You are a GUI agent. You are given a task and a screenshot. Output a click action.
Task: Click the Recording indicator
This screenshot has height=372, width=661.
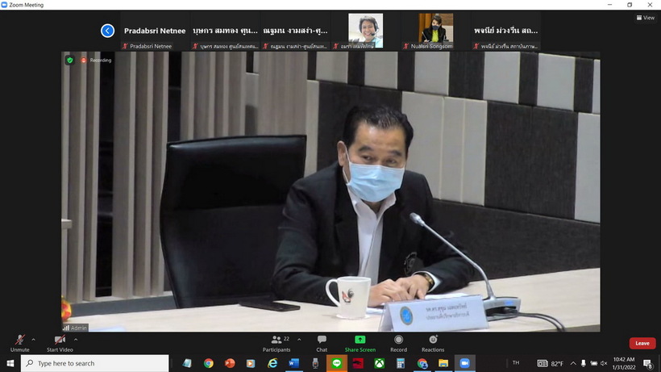[97, 60]
